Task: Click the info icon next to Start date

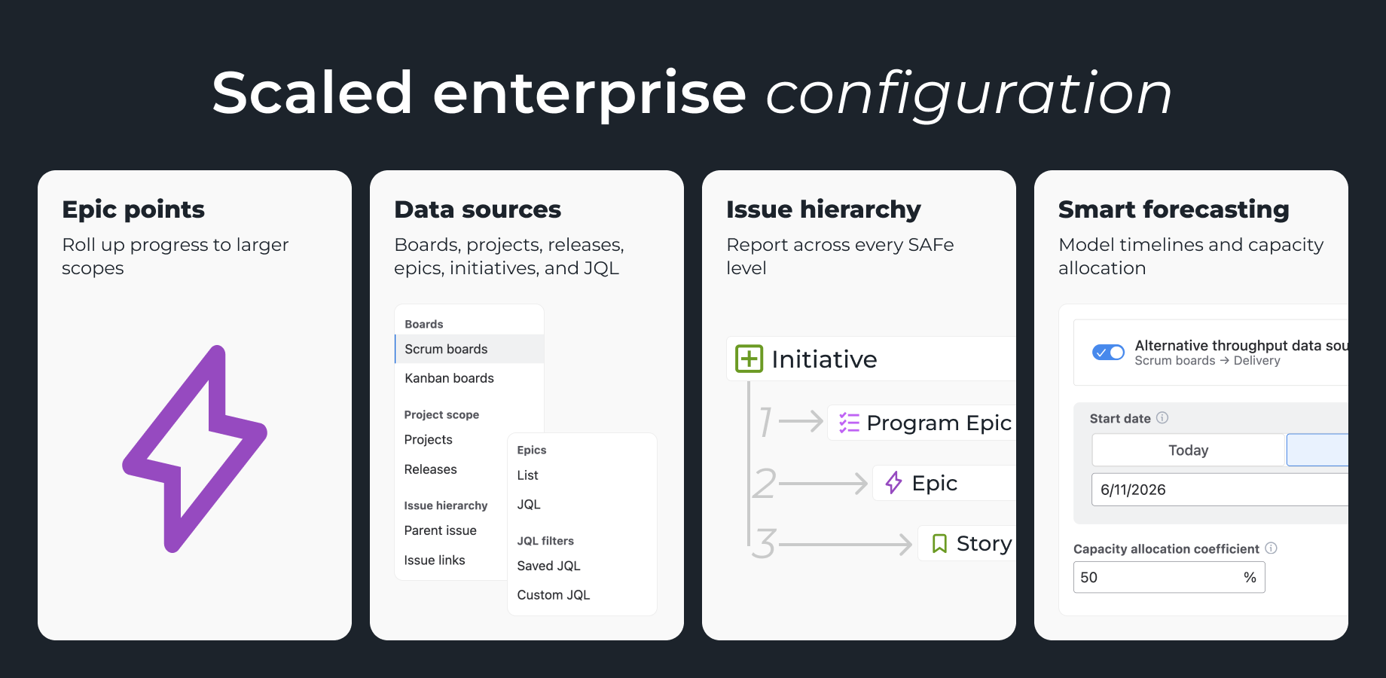Action: [1164, 418]
